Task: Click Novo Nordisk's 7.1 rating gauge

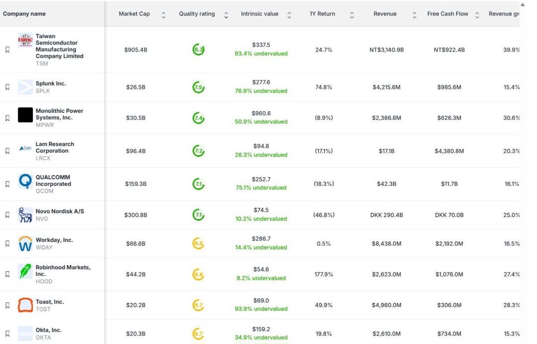Action: pyautogui.click(x=198, y=215)
